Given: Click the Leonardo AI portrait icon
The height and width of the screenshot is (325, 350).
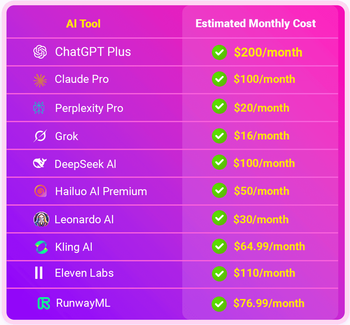Looking at the screenshot, I should pos(41,219).
